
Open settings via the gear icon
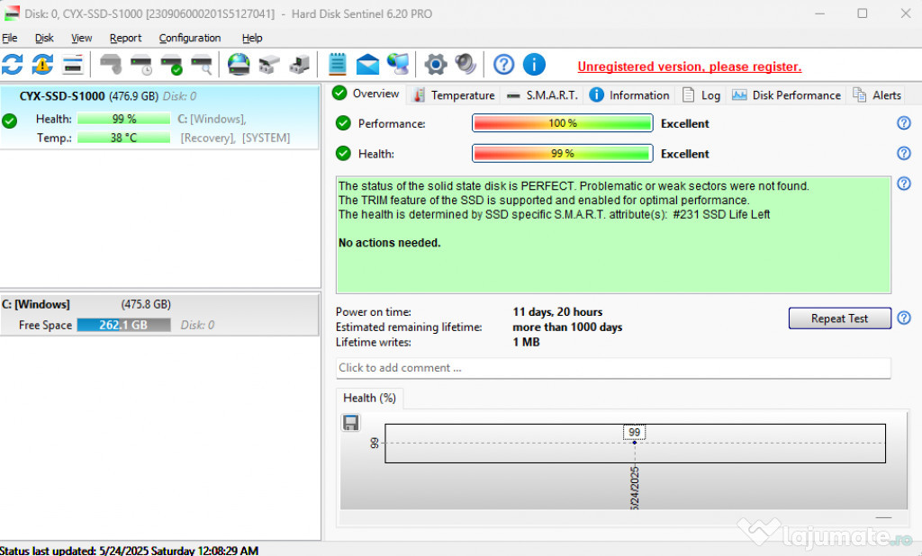pos(436,64)
